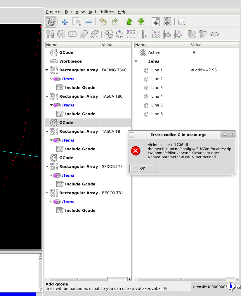The width and height of the screenshot is (241, 296).
Task: Collapse the FACING T600 Rectangular Array
Action: 47,70
